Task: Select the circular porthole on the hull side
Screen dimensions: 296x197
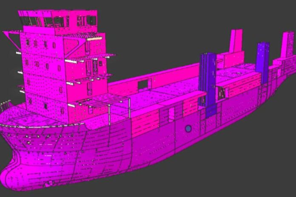Action: point(188,128)
